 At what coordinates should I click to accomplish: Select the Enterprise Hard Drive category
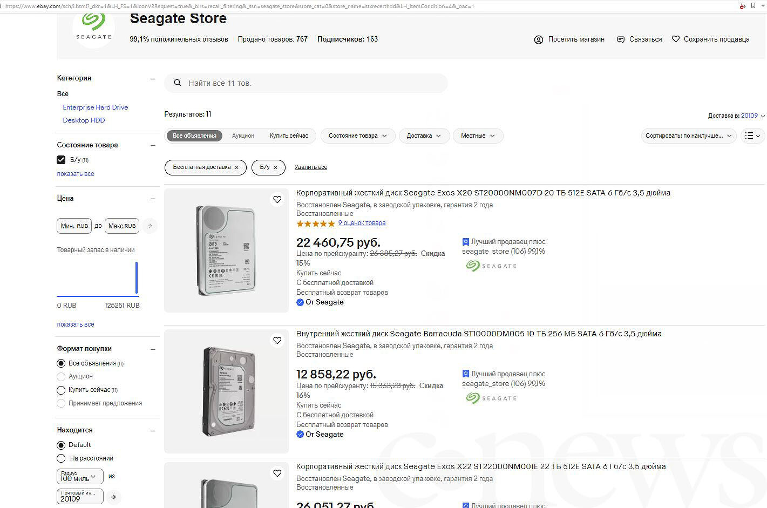96,107
